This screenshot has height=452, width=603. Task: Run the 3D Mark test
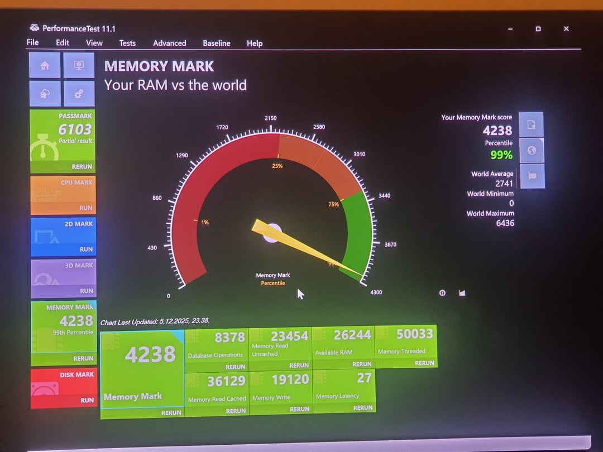pos(86,291)
